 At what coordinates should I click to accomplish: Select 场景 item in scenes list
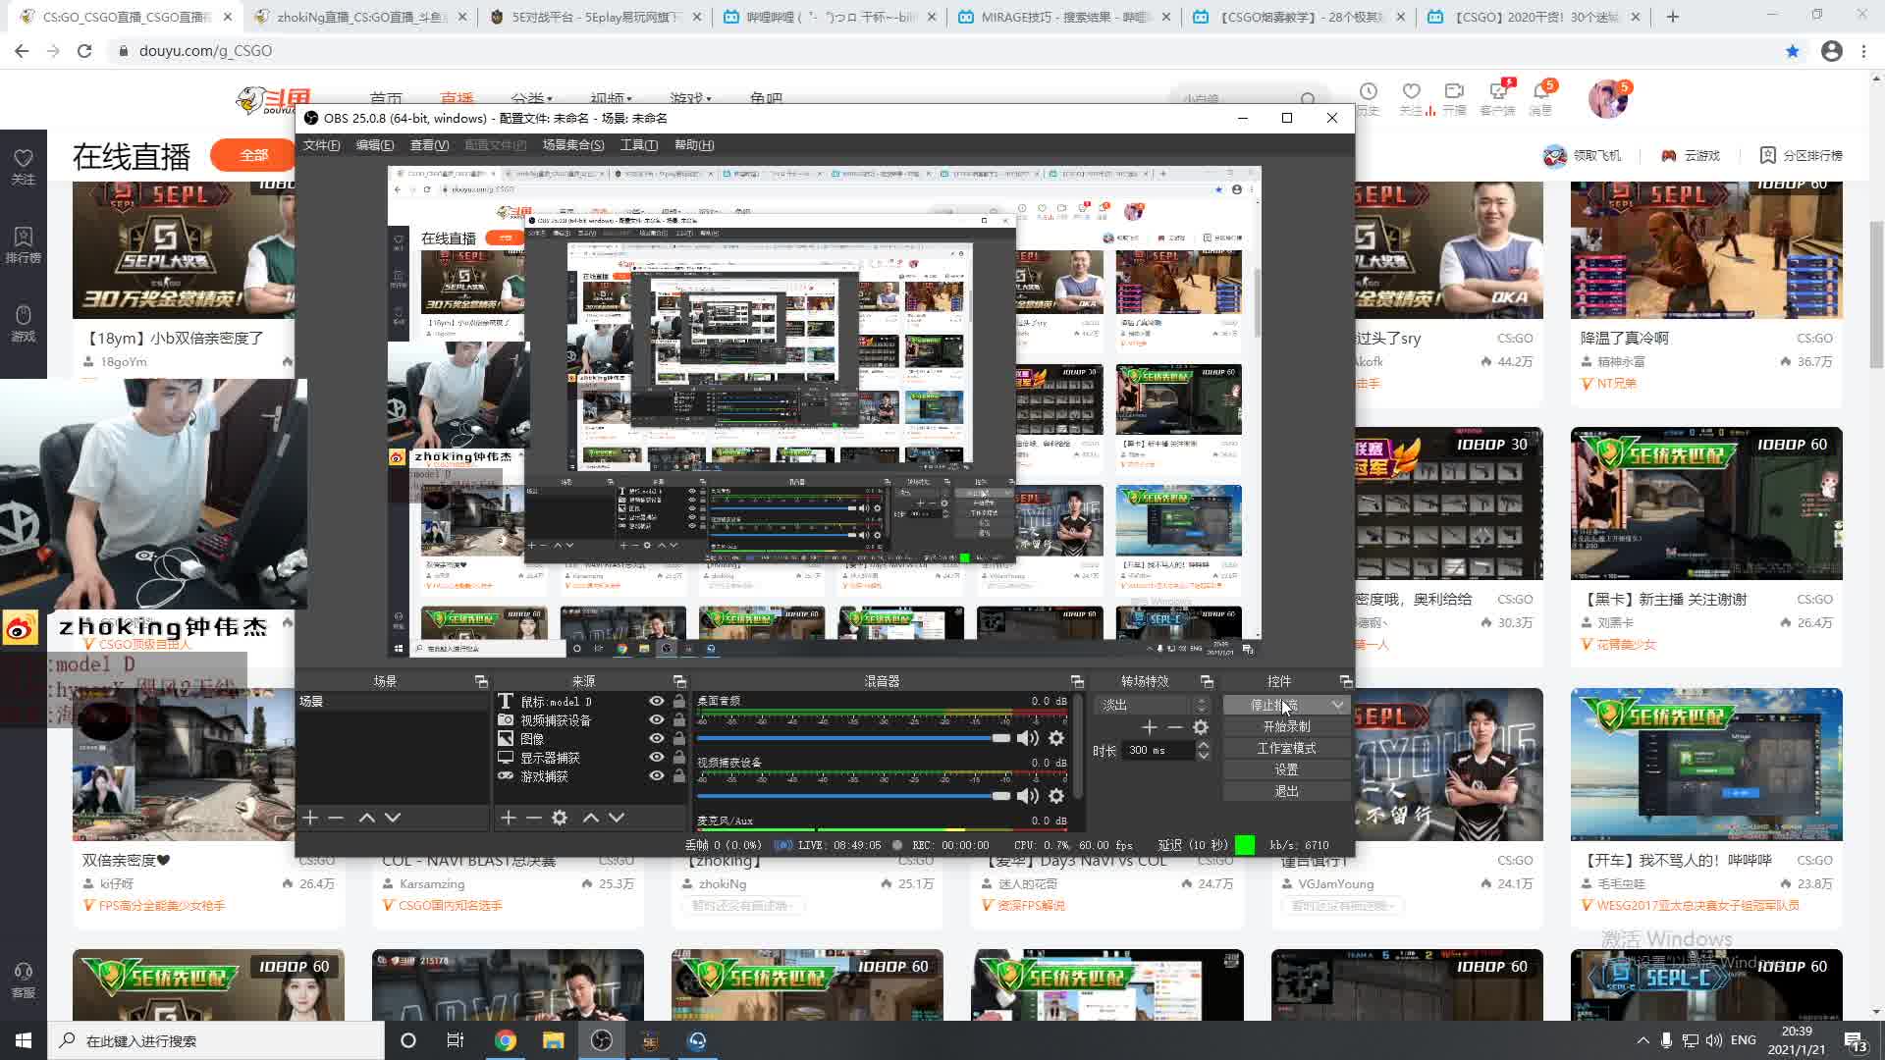click(x=393, y=702)
